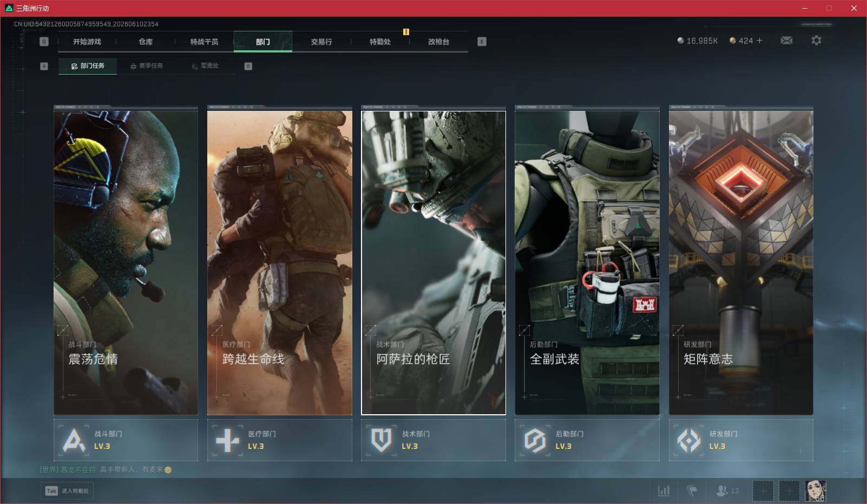
Task: Open the 特勤处 tab
Action: [x=380, y=42]
